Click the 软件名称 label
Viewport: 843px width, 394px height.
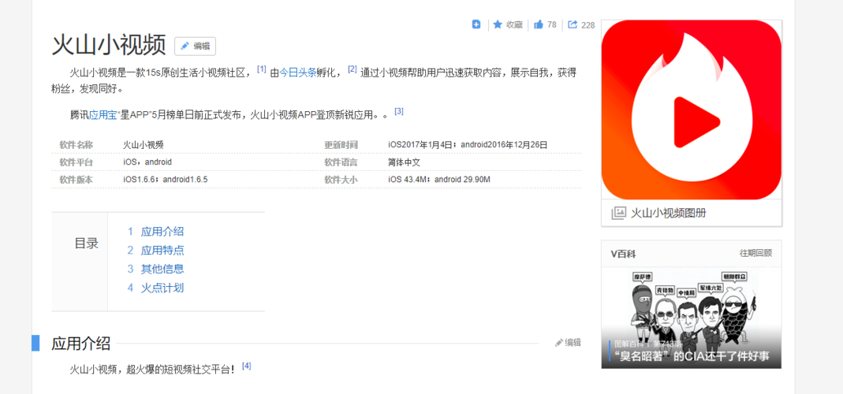(76, 145)
